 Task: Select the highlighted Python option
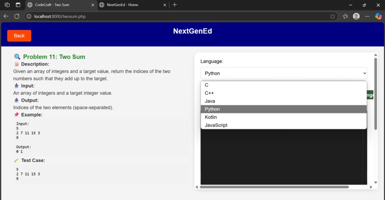pyautogui.click(x=284, y=109)
